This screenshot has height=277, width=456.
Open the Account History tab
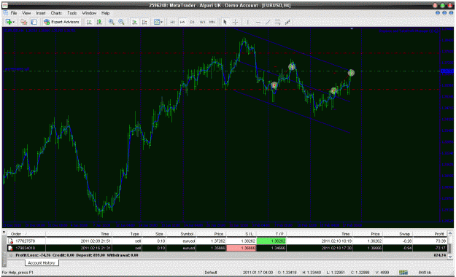tap(42, 262)
